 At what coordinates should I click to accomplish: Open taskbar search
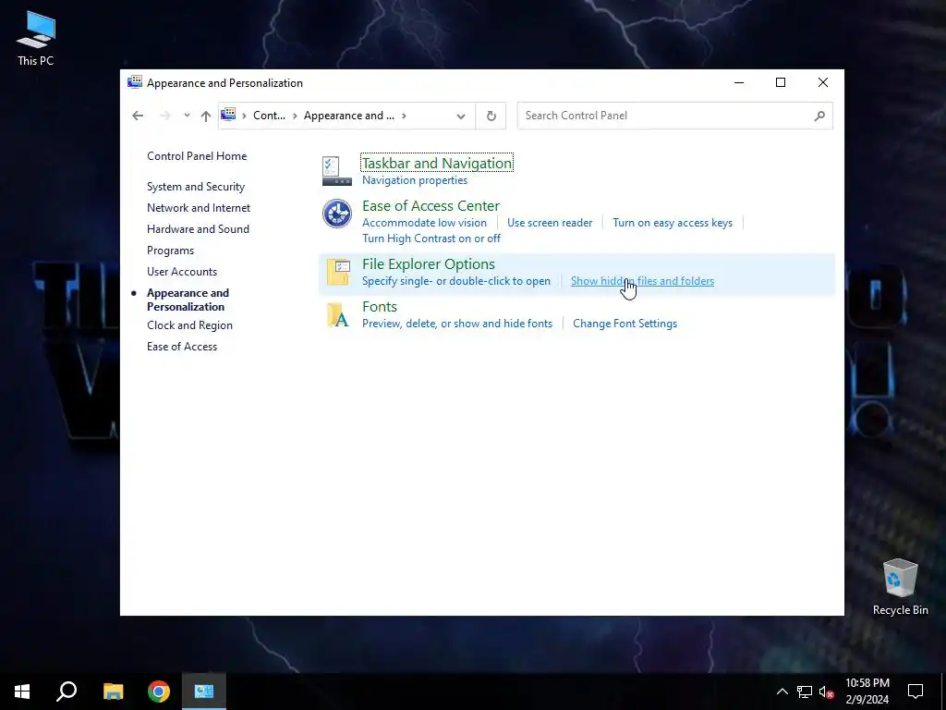67,692
